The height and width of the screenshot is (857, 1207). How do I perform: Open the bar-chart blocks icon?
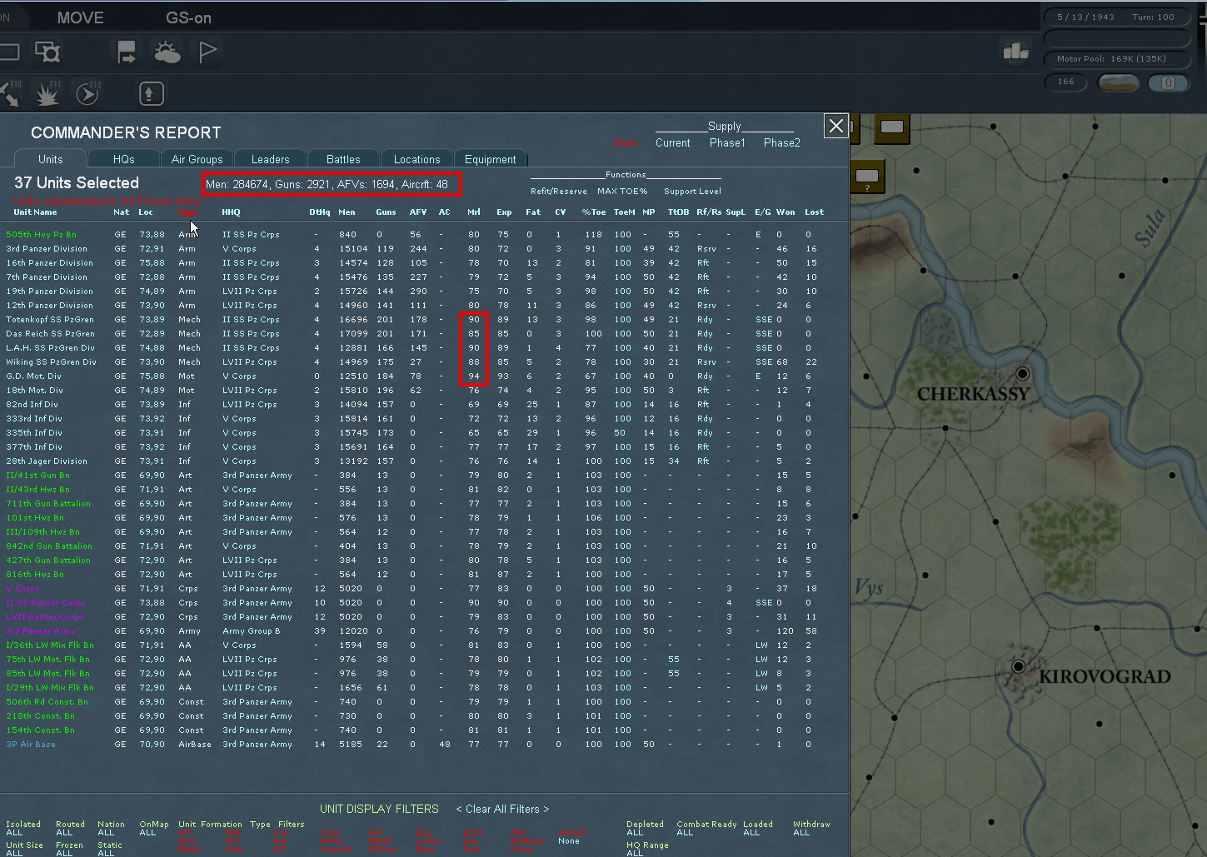click(1015, 52)
